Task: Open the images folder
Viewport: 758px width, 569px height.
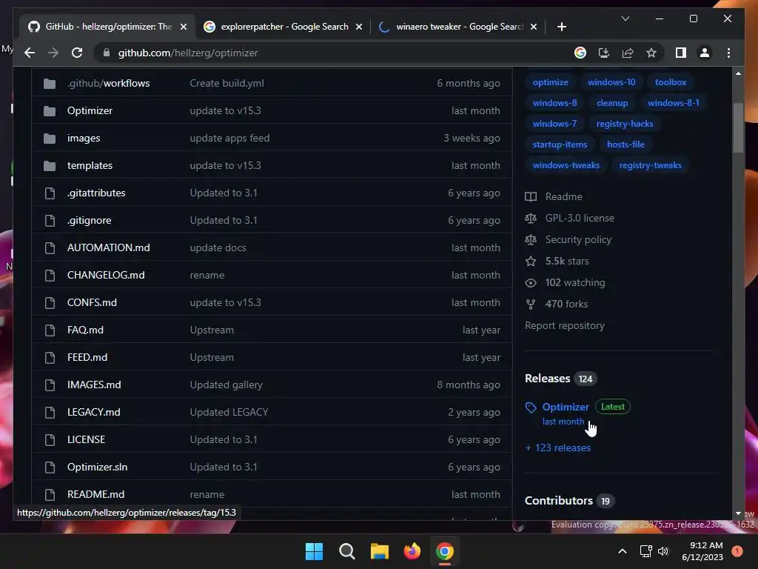Action: (84, 138)
